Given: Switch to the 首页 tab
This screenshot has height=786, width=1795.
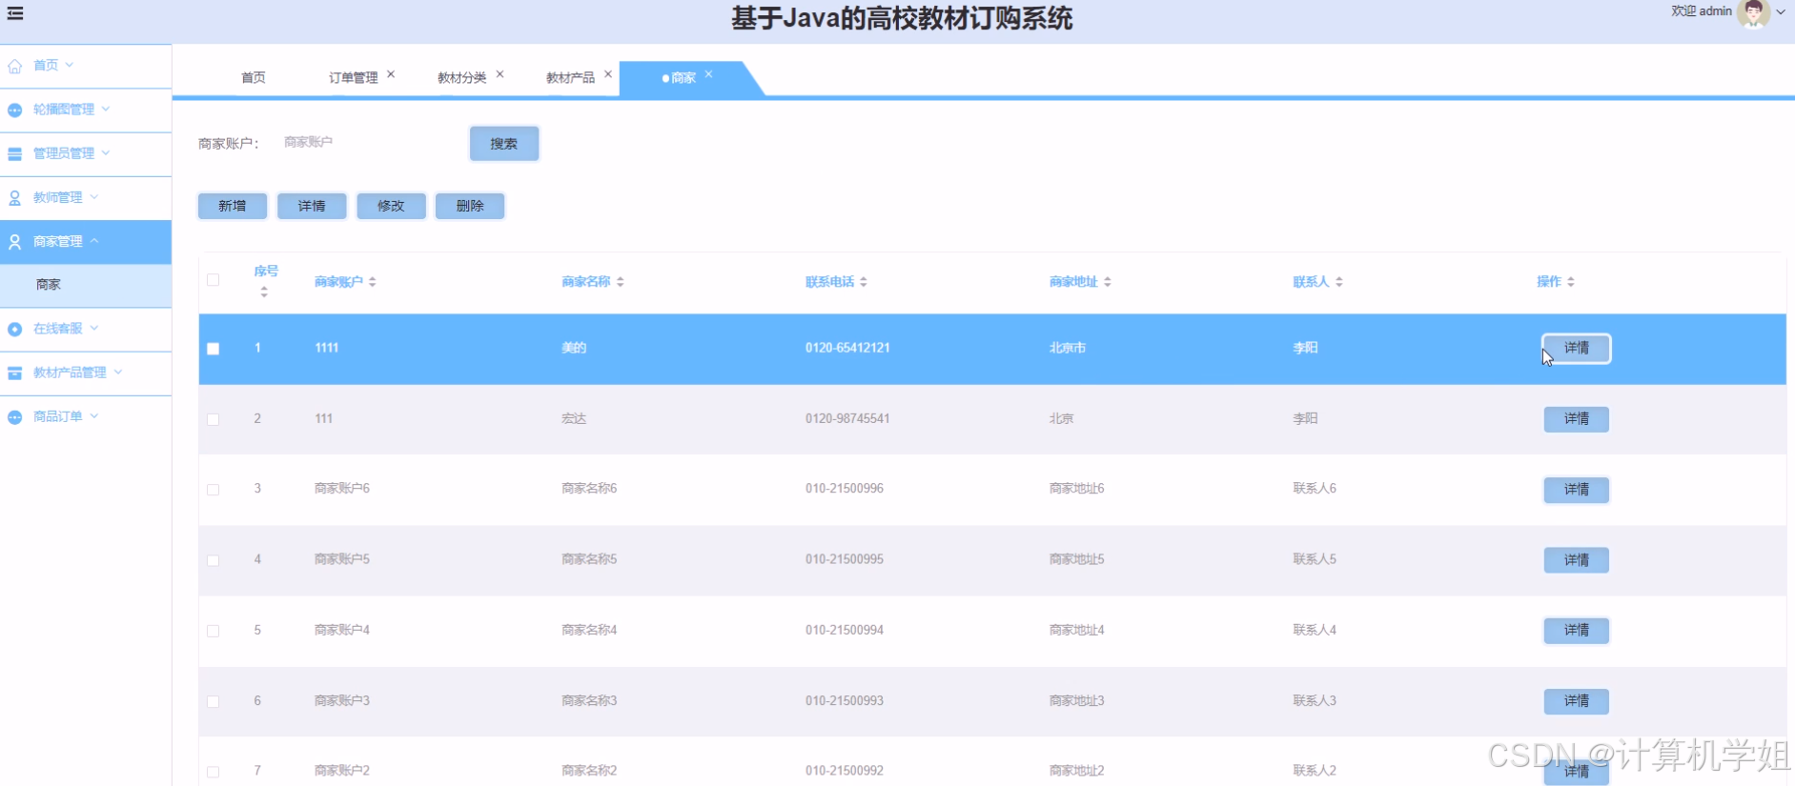Looking at the screenshot, I should [x=254, y=77].
